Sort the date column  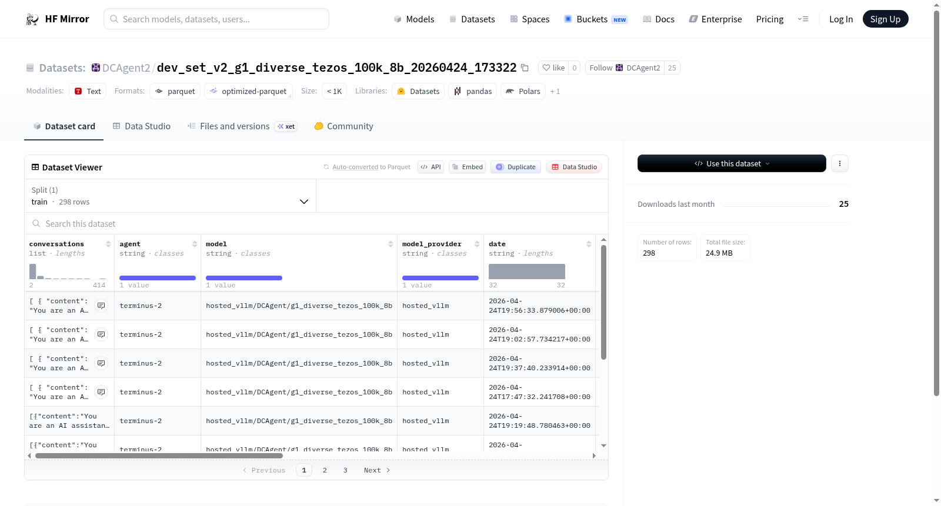coord(589,244)
